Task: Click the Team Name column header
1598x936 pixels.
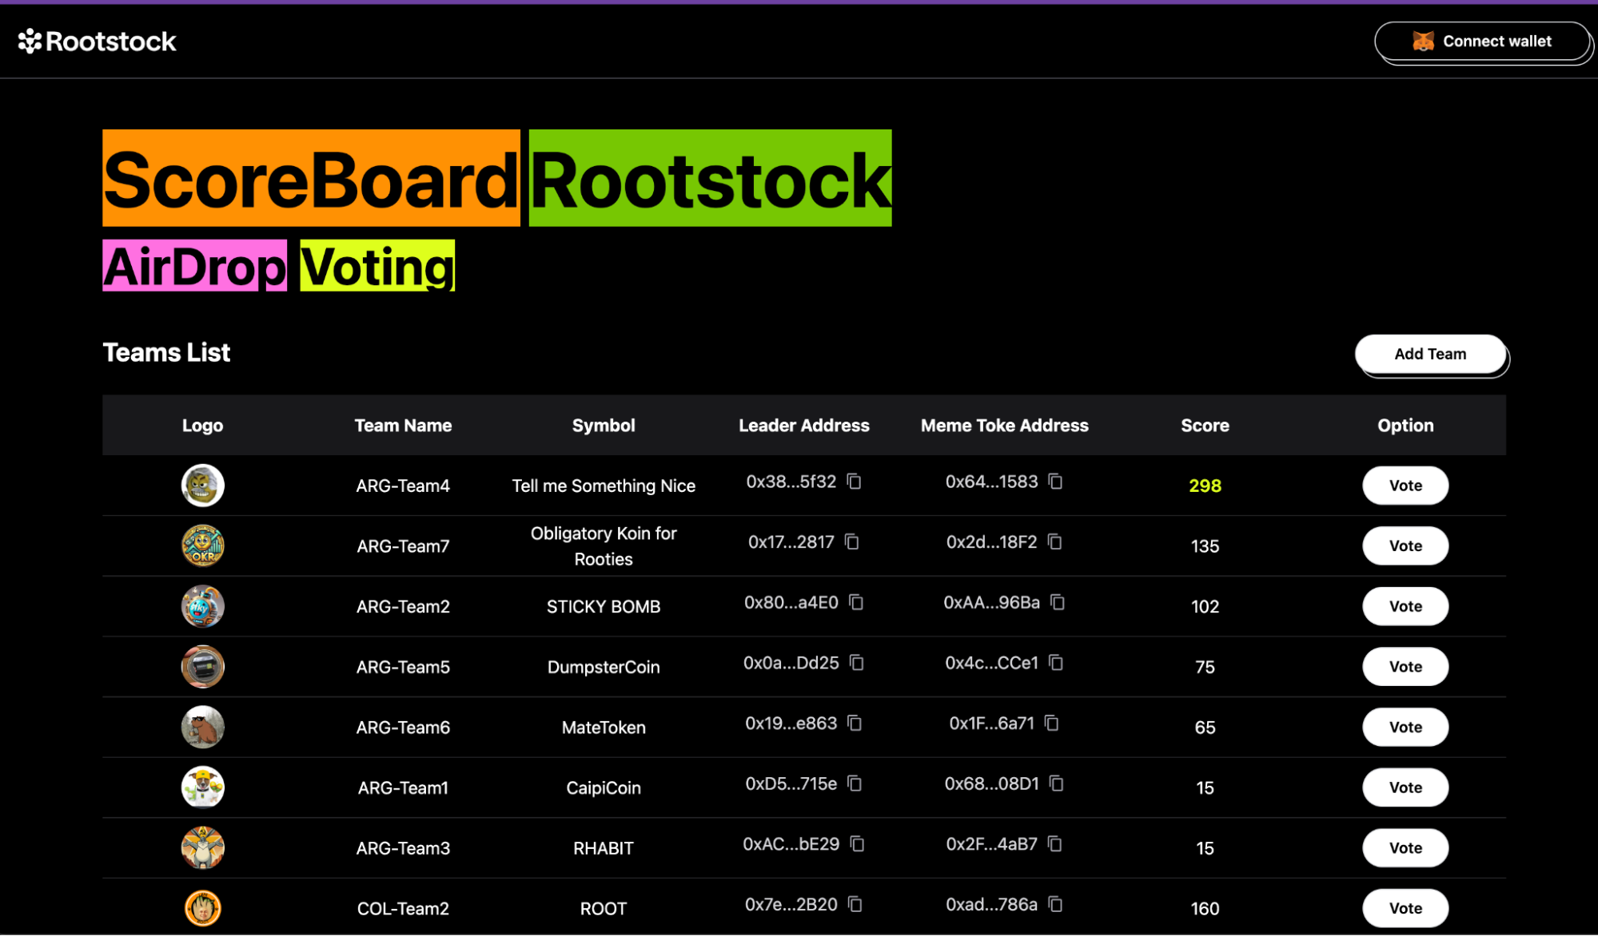Action: [x=403, y=426]
